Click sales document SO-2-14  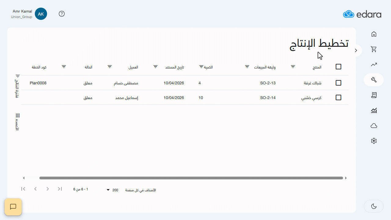click(268, 98)
